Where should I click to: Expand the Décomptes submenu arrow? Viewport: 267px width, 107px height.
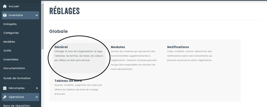click(37, 88)
